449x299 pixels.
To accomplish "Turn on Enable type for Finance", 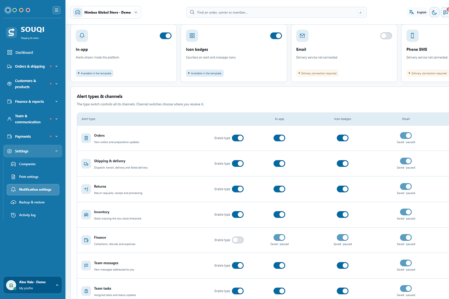I will pos(238,240).
